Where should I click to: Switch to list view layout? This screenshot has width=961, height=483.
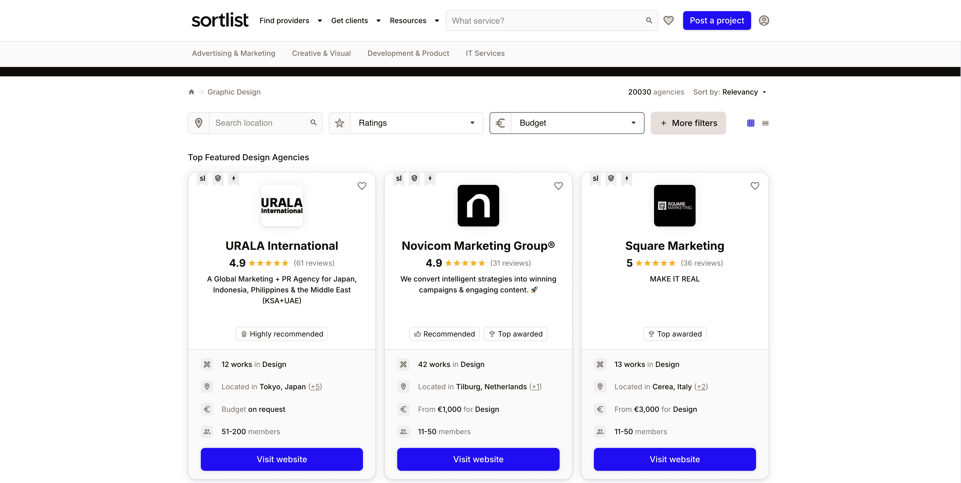(765, 123)
